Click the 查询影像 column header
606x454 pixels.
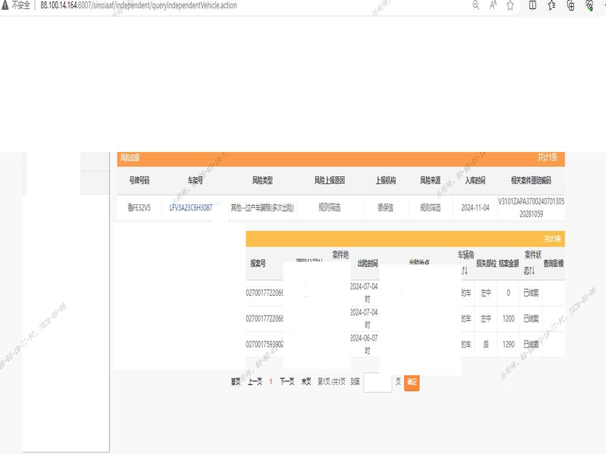pos(554,263)
